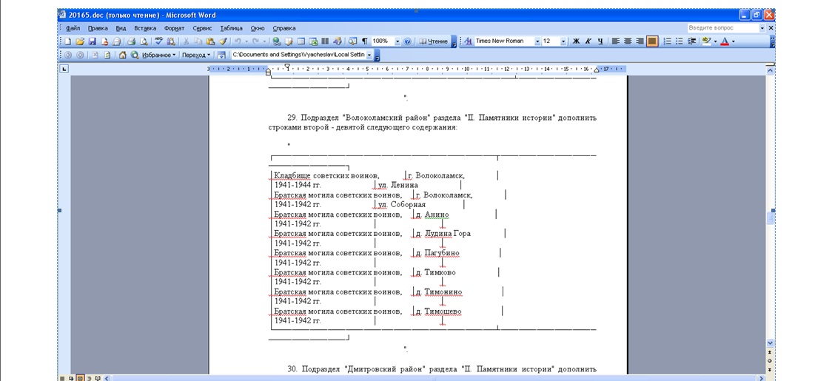Open the Формат menu
Screen dimensions: 832x381
point(174,28)
